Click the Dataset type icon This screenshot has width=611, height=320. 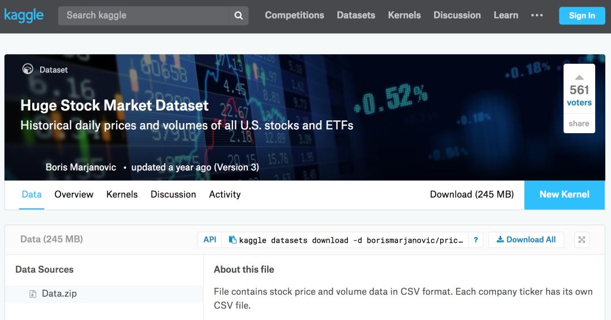coord(27,69)
